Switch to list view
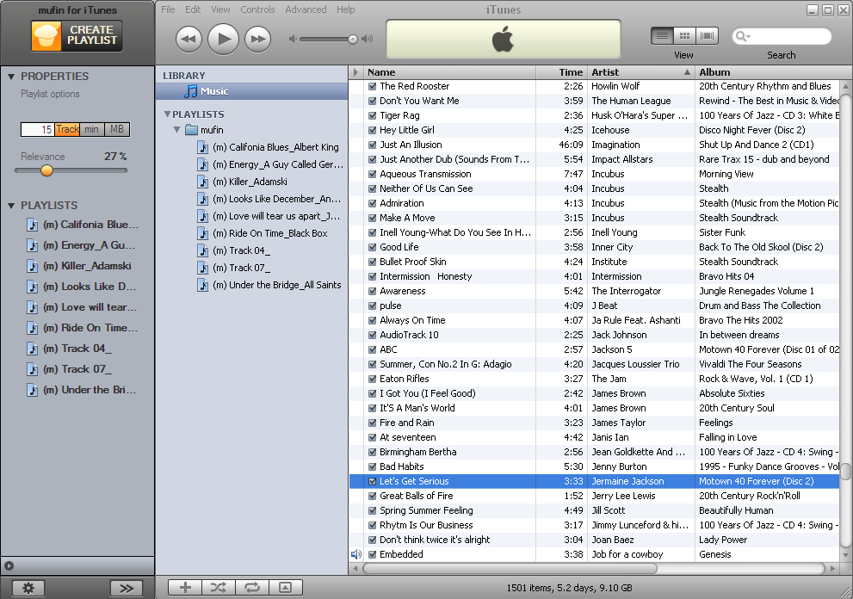Viewport: 853px width, 599px height. pyautogui.click(x=662, y=36)
